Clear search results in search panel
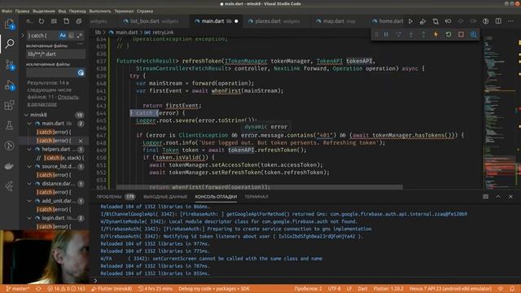 [54, 21]
